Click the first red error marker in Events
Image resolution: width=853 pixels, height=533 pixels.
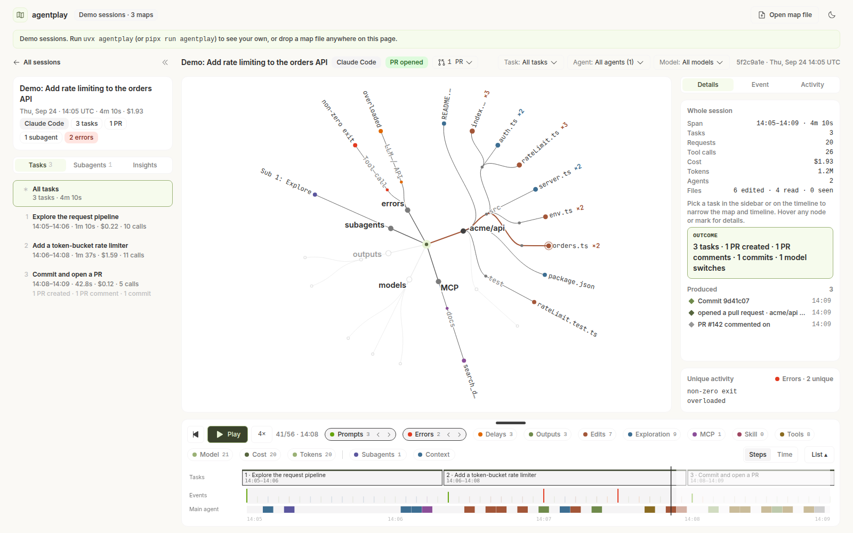click(x=544, y=496)
